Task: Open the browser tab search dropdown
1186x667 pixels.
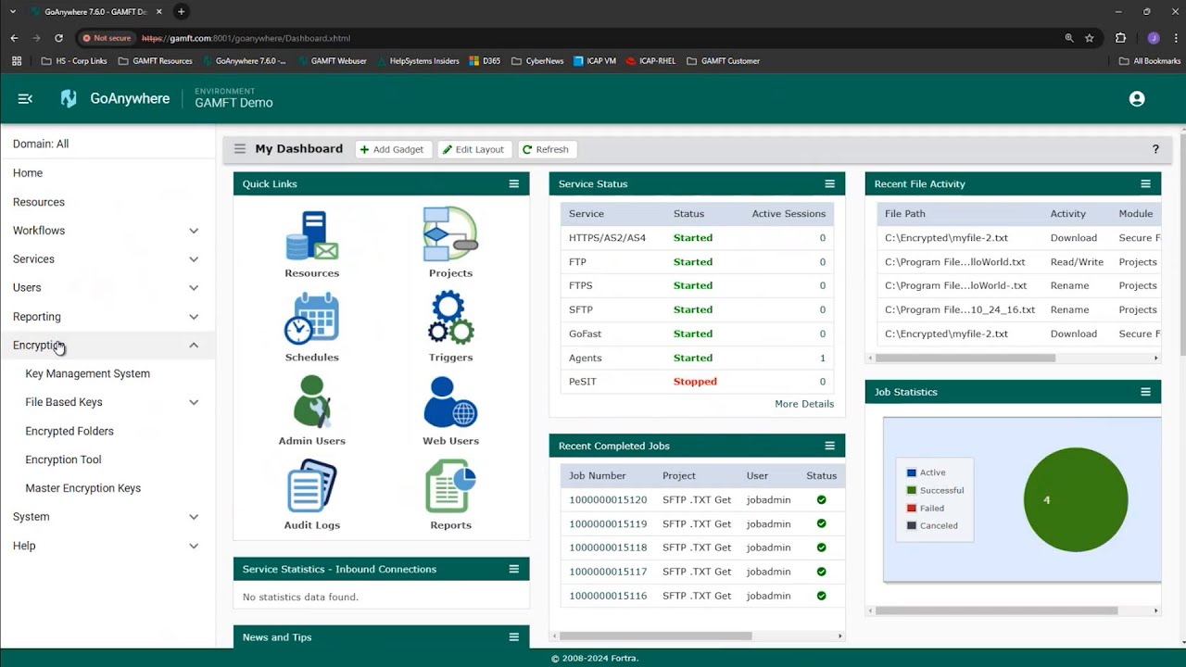Action: point(13,11)
